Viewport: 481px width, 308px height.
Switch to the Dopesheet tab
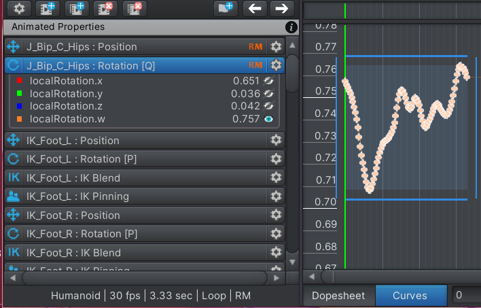(338, 295)
